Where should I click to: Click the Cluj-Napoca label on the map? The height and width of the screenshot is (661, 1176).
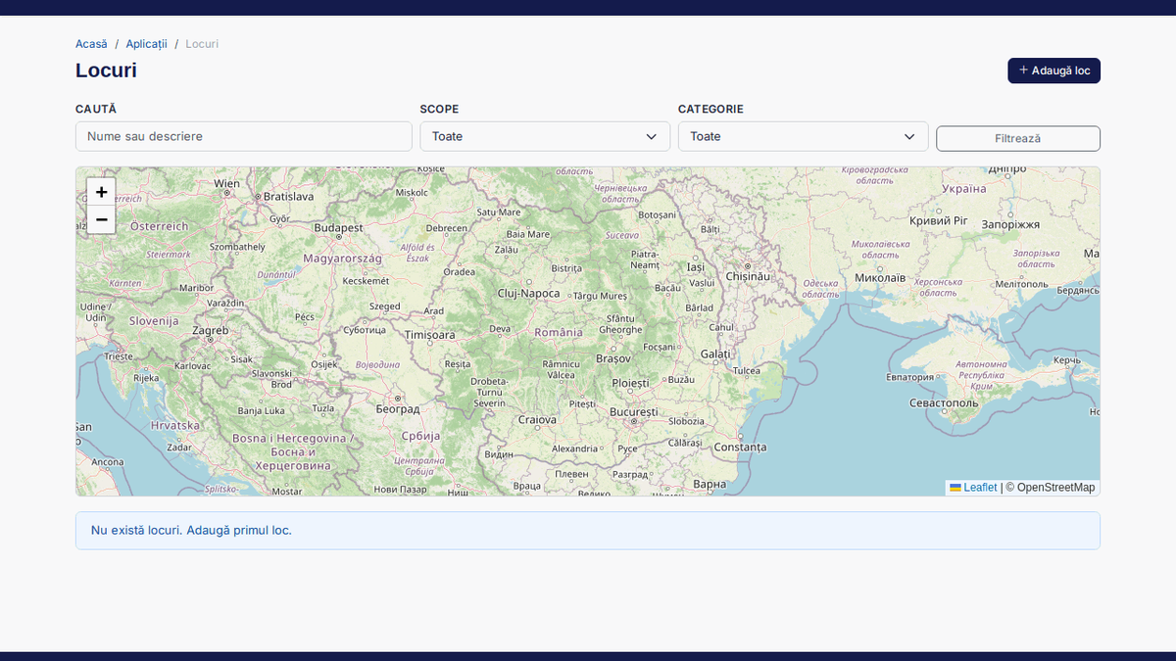529,293
